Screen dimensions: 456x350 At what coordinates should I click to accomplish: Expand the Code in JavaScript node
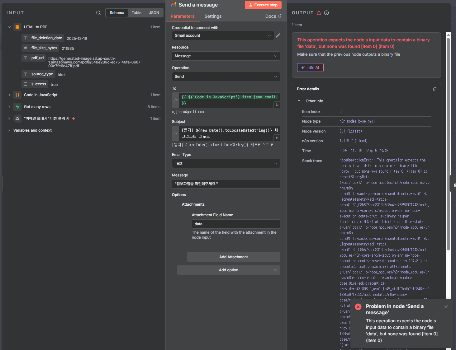tap(9, 95)
